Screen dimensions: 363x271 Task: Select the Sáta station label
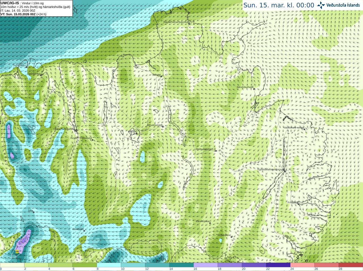30,210
